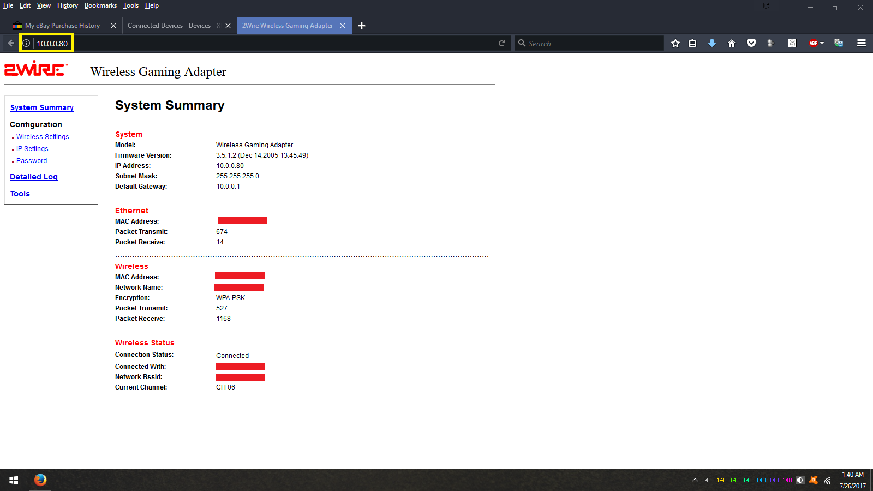This screenshot has height=491, width=873.
Task: Open Avast tray icon
Action: [x=814, y=480]
